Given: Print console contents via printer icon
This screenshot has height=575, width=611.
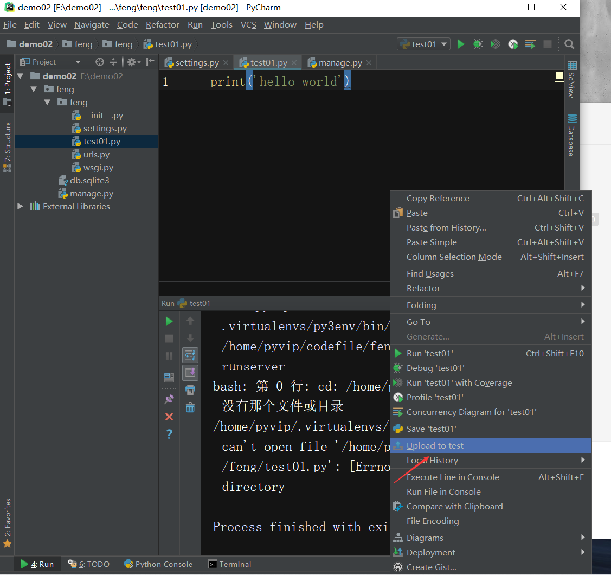Looking at the screenshot, I should point(190,389).
